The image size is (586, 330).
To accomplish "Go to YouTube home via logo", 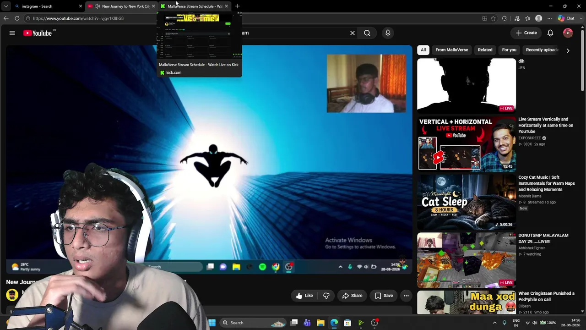I will (38, 33).
